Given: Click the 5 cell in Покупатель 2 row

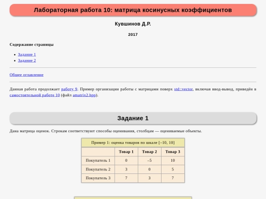Looking at the screenshot, I should [x=173, y=169].
